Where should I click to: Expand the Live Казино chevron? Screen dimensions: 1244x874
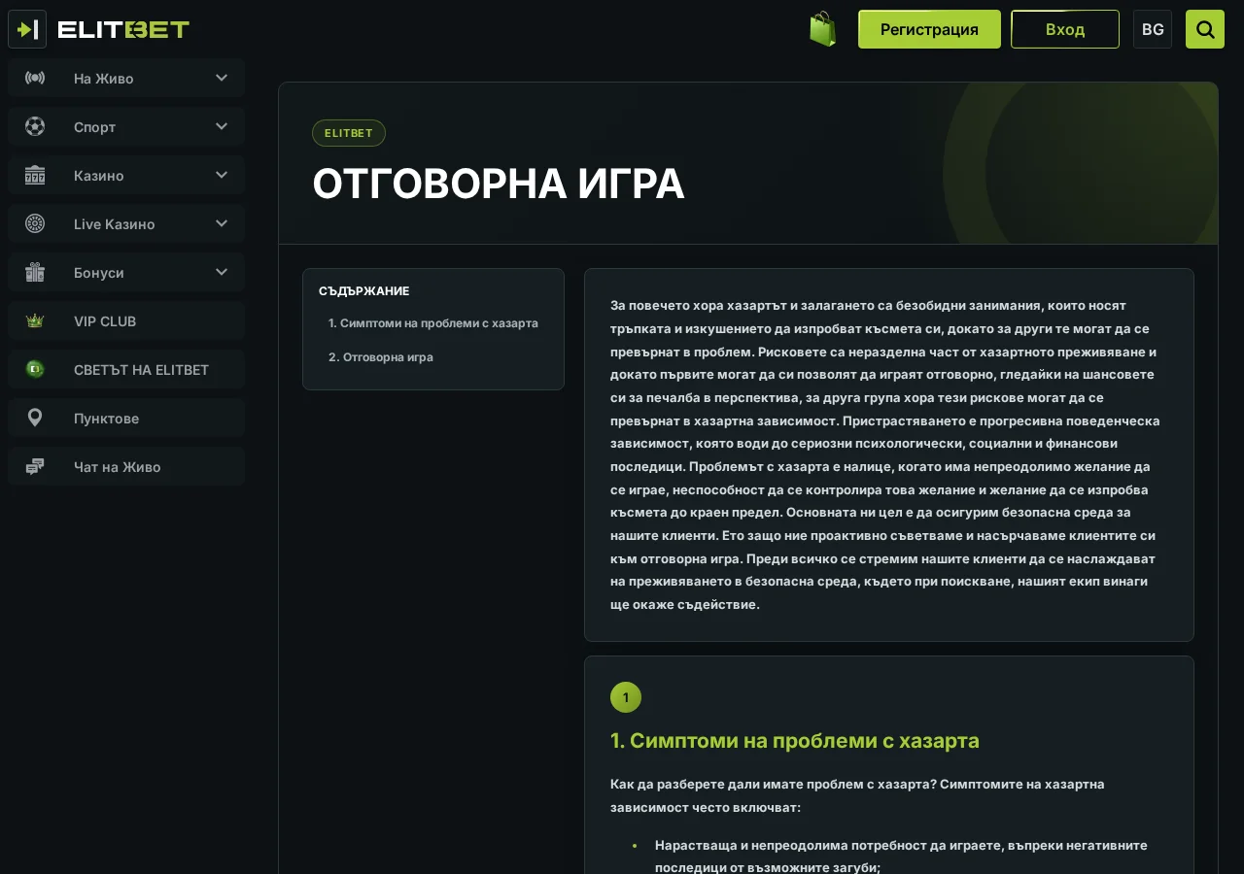tap(222, 223)
